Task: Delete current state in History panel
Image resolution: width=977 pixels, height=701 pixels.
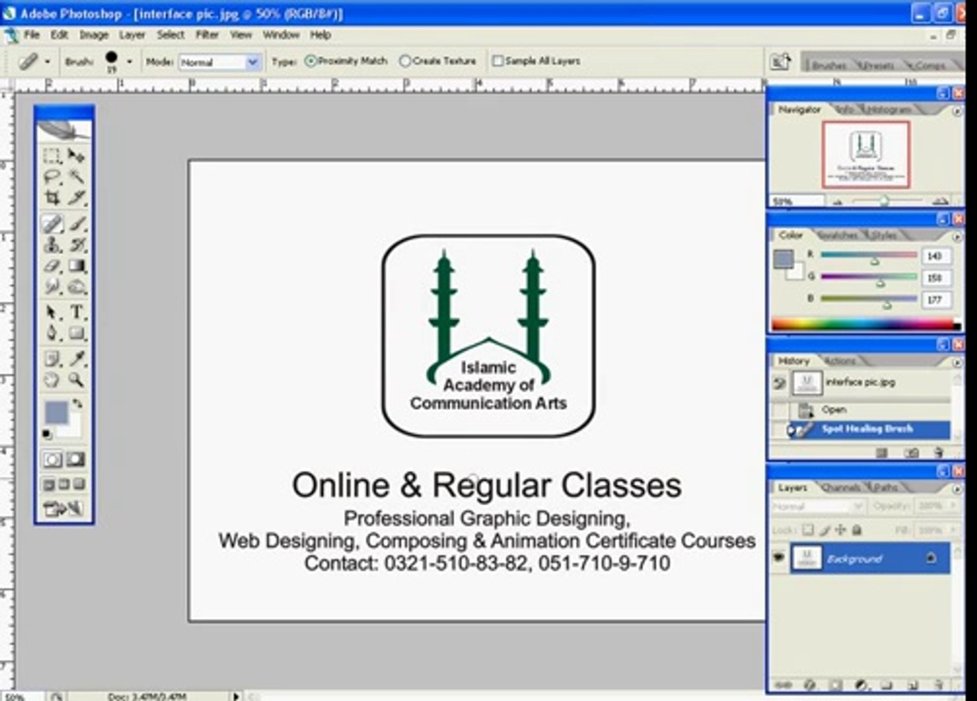Action: [938, 452]
